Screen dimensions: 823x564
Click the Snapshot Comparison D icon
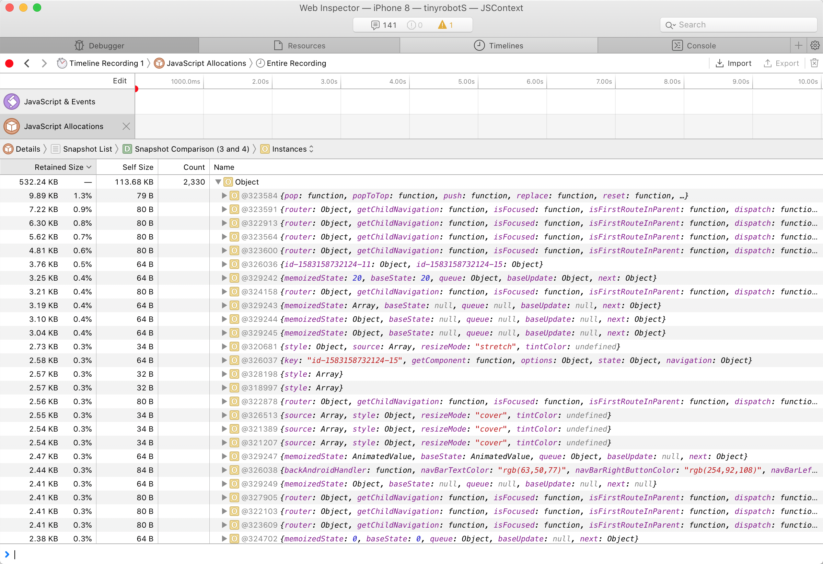(127, 149)
